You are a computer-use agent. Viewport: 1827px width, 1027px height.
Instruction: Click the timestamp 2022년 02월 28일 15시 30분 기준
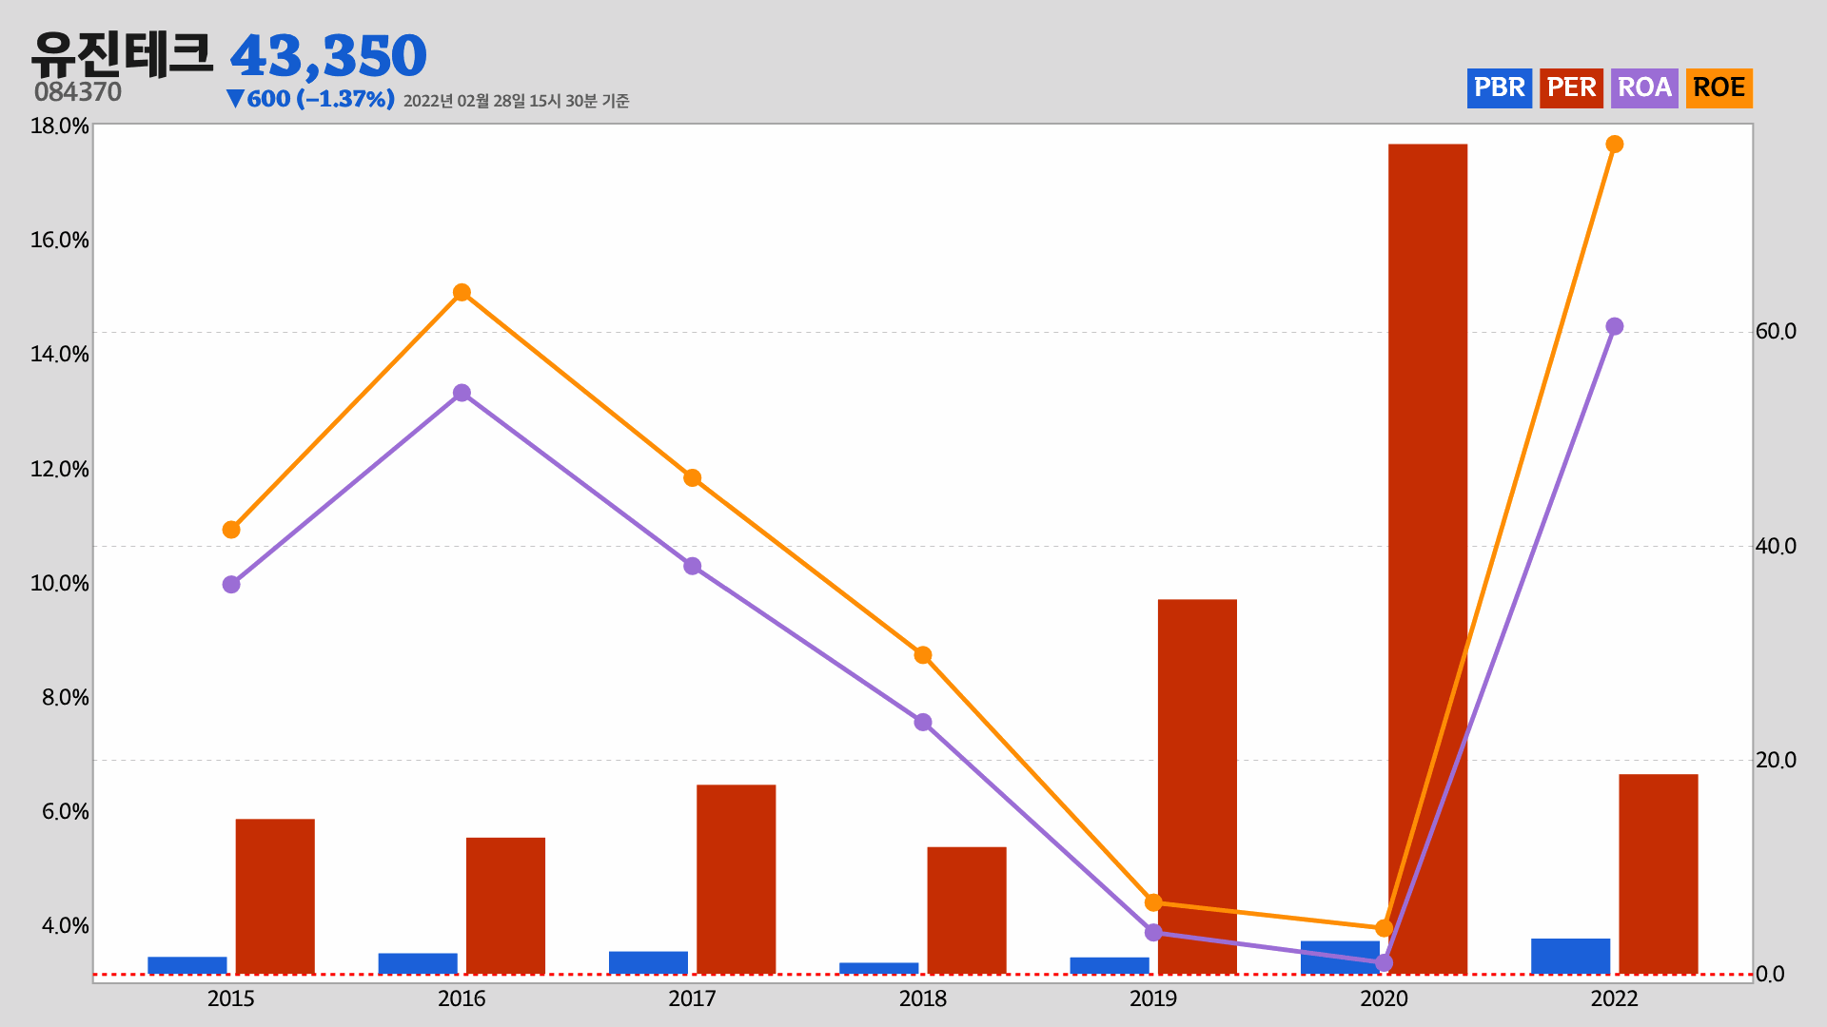point(516,101)
